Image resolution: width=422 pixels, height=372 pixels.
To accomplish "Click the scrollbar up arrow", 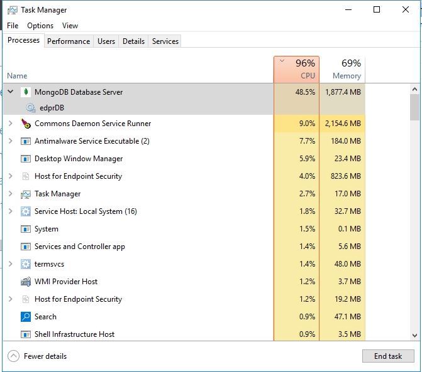I will pos(414,89).
